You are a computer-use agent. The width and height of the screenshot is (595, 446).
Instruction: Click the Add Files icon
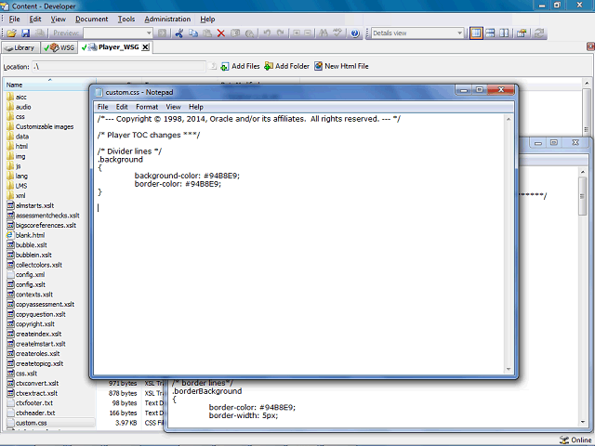pyautogui.click(x=225, y=66)
